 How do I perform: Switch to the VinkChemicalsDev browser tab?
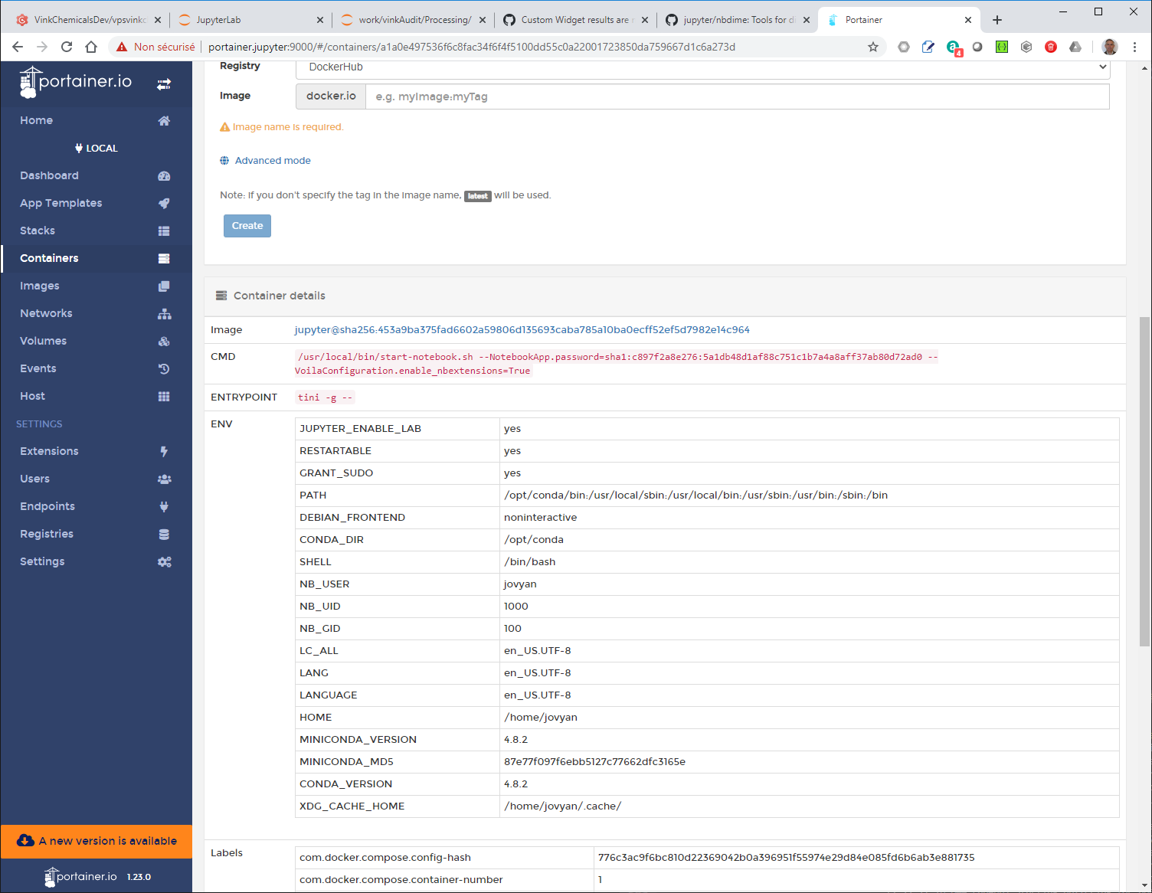(x=90, y=20)
